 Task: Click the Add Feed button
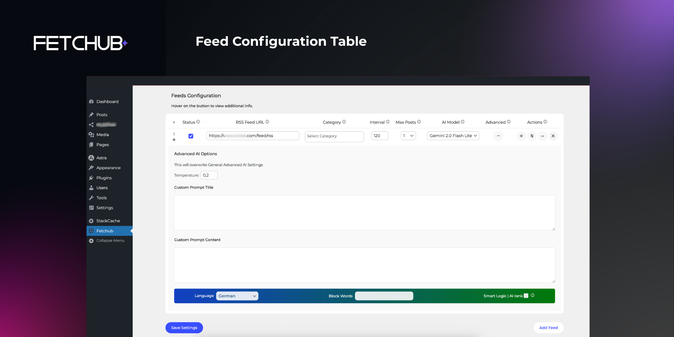coord(549,327)
